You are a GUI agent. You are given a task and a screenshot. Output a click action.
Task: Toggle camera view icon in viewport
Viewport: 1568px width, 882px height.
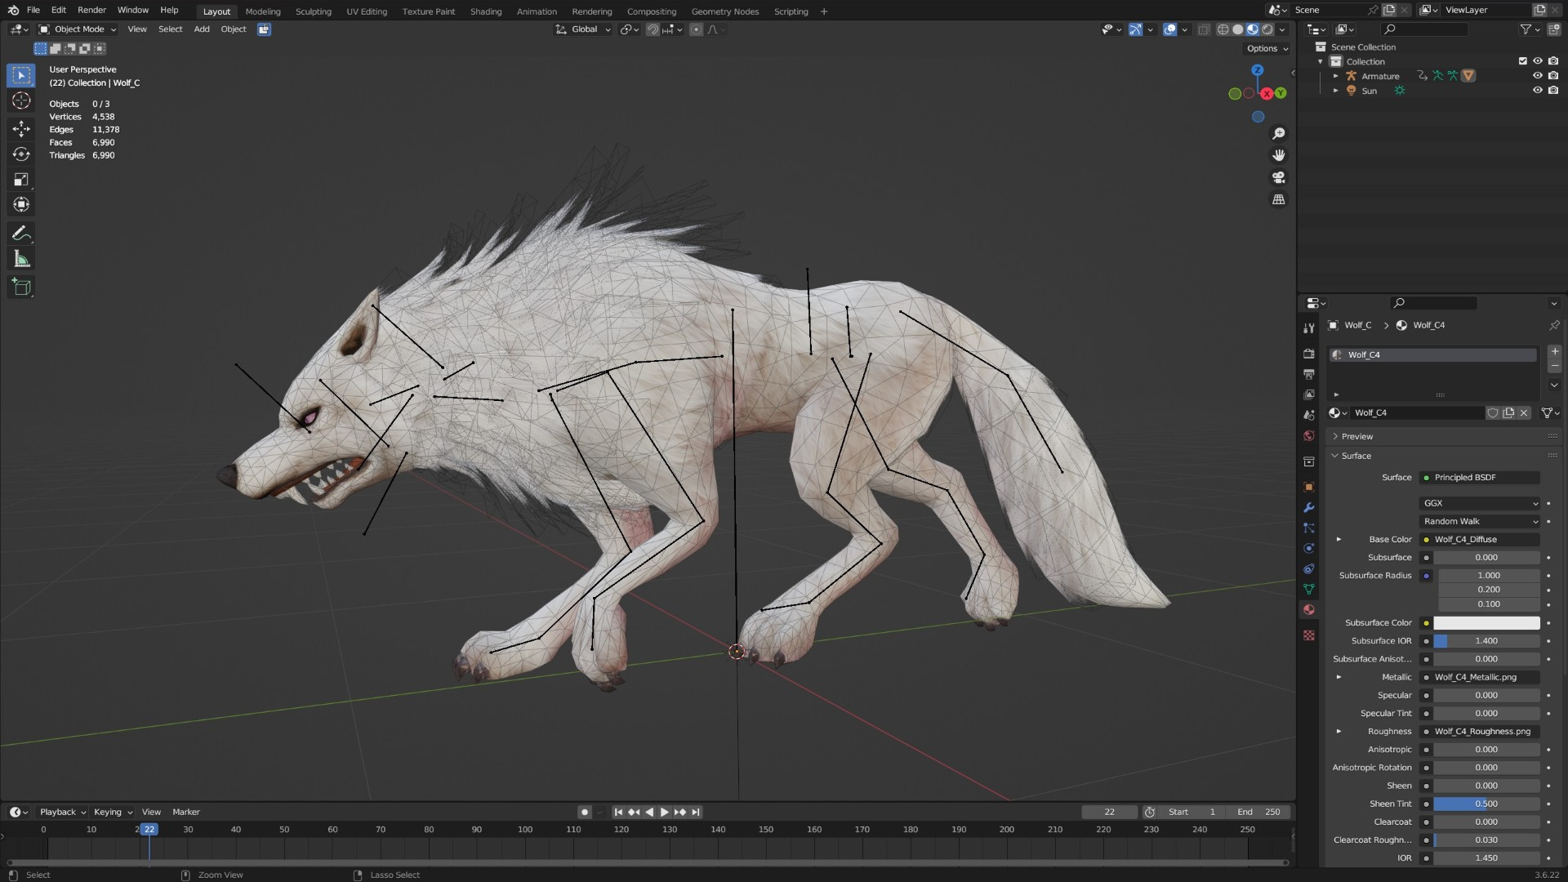[1279, 177]
